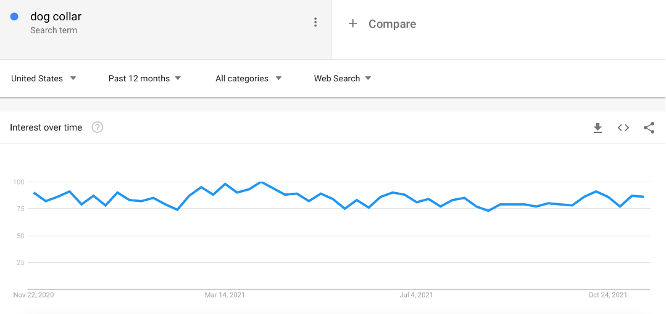Image resolution: width=666 pixels, height=314 pixels.
Task: Open the help icon beside Interest over time
Action: click(x=98, y=127)
